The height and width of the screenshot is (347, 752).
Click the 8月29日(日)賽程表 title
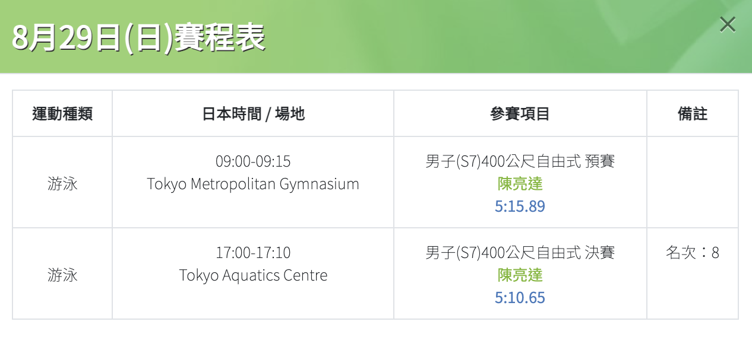138,38
